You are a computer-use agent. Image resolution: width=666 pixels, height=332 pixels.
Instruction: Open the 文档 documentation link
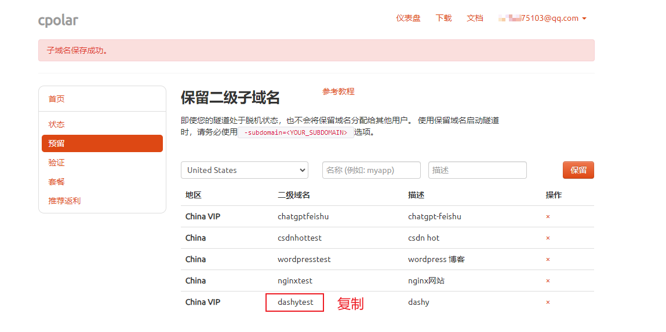pos(475,19)
